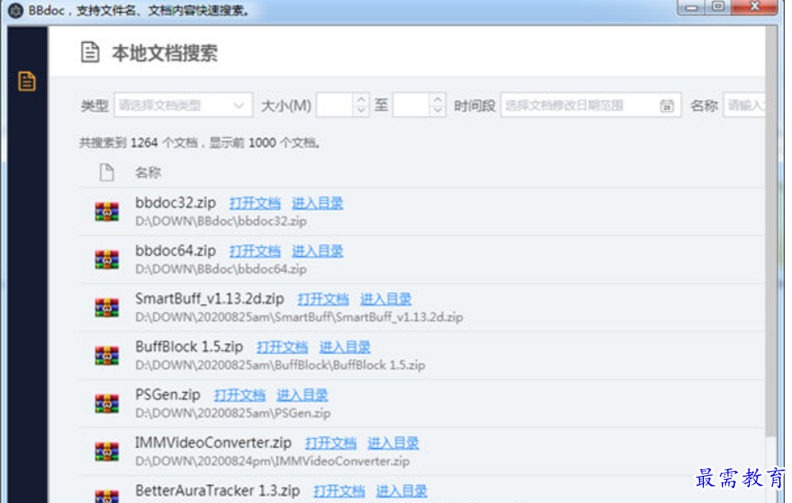Focus the minimum size 大小(M) input
792x503 pixels.
point(335,105)
